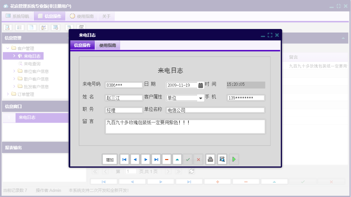351x197 pixels.
Task: Open print preview in the 来电日志 dialog
Action: [222, 159]
